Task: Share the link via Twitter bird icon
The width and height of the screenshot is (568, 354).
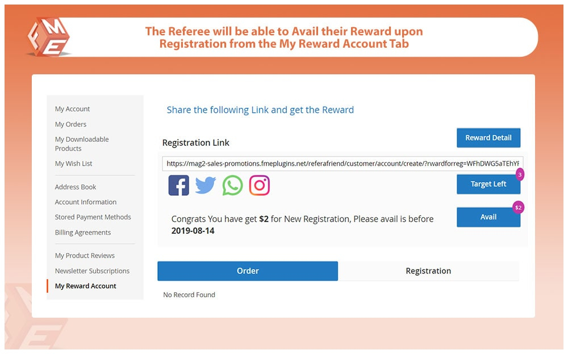Action: (x=206, y=186)
